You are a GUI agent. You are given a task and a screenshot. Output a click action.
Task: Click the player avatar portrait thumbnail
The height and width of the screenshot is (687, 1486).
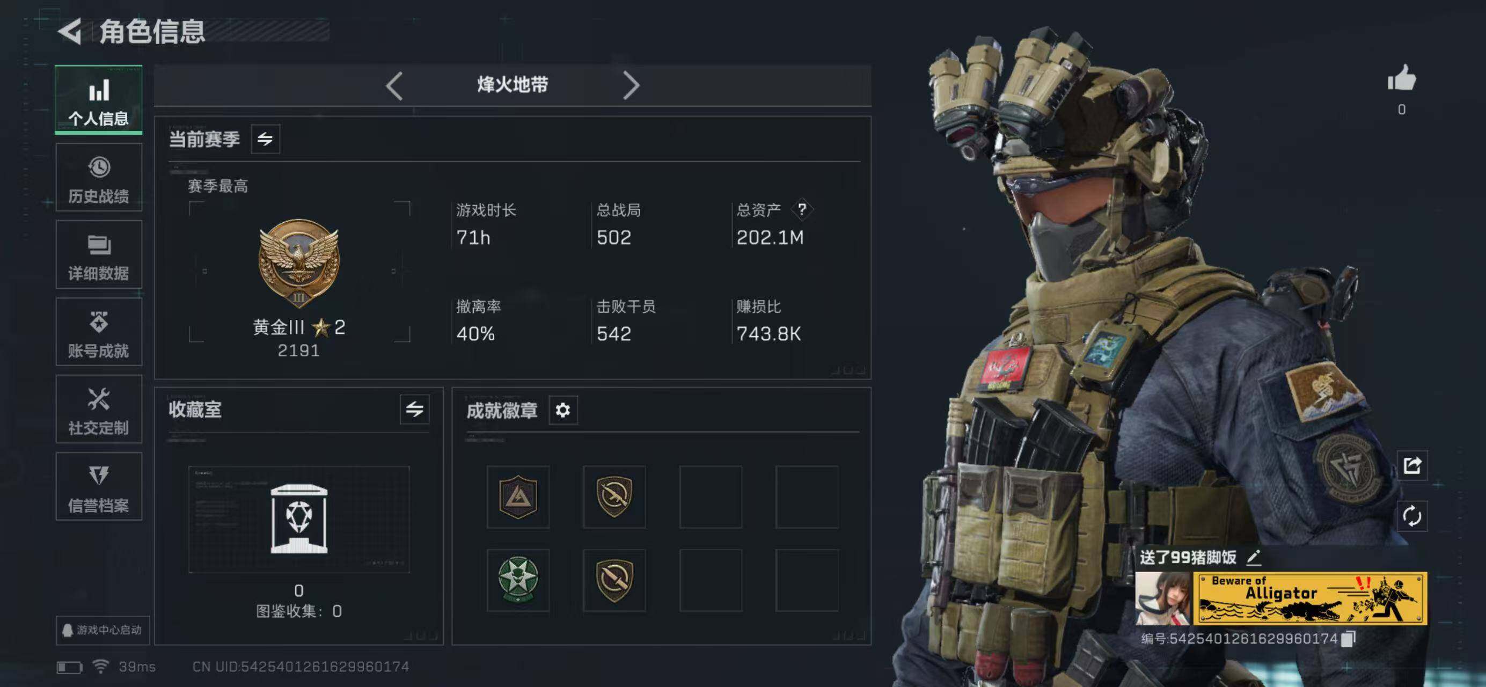(1162, 599)
